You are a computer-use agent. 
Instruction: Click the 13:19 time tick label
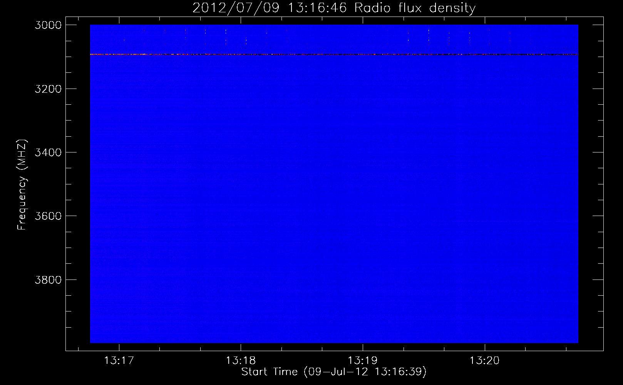pyautogui.click(x=363, y=361)
